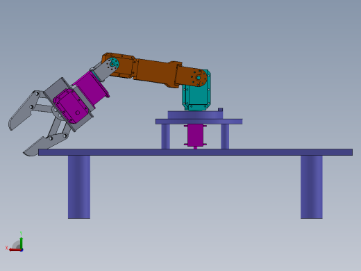Select the flat purple platform plate under the disc
This screenshot has width=361, height=271.
click(199, 122)
